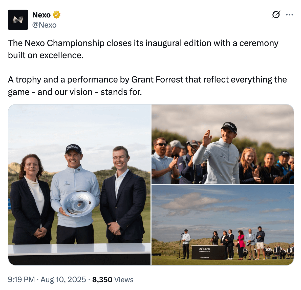
Task: Click the Grok slashed-circle icon
Action: pos(276,15)
